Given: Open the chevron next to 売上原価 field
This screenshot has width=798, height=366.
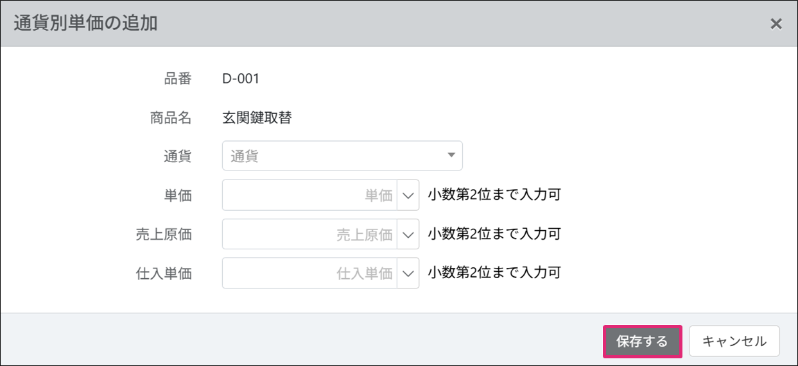Looking at the screenshot, I should [408, 235].
